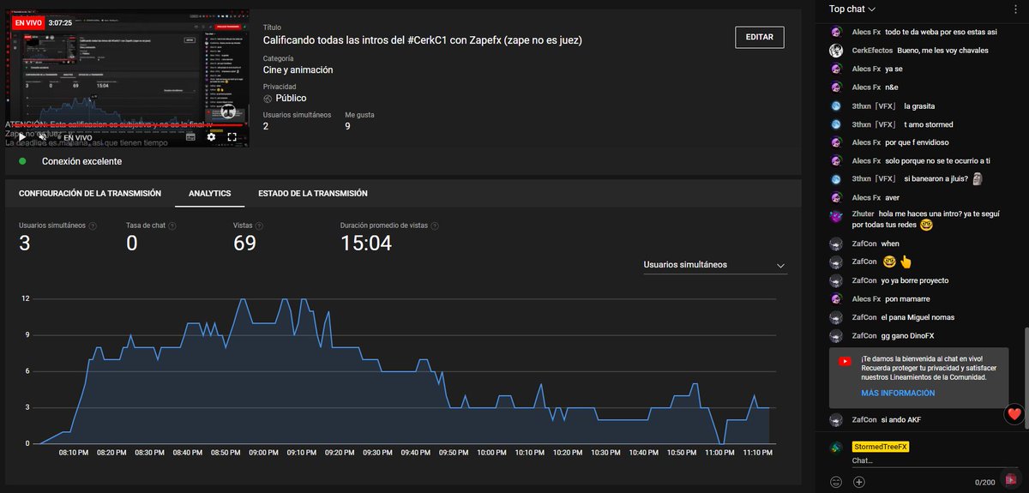The width and height of the screenshot is (1029, 493).
Task: Select the Analytics tab
Action: (x=209, y=194)
